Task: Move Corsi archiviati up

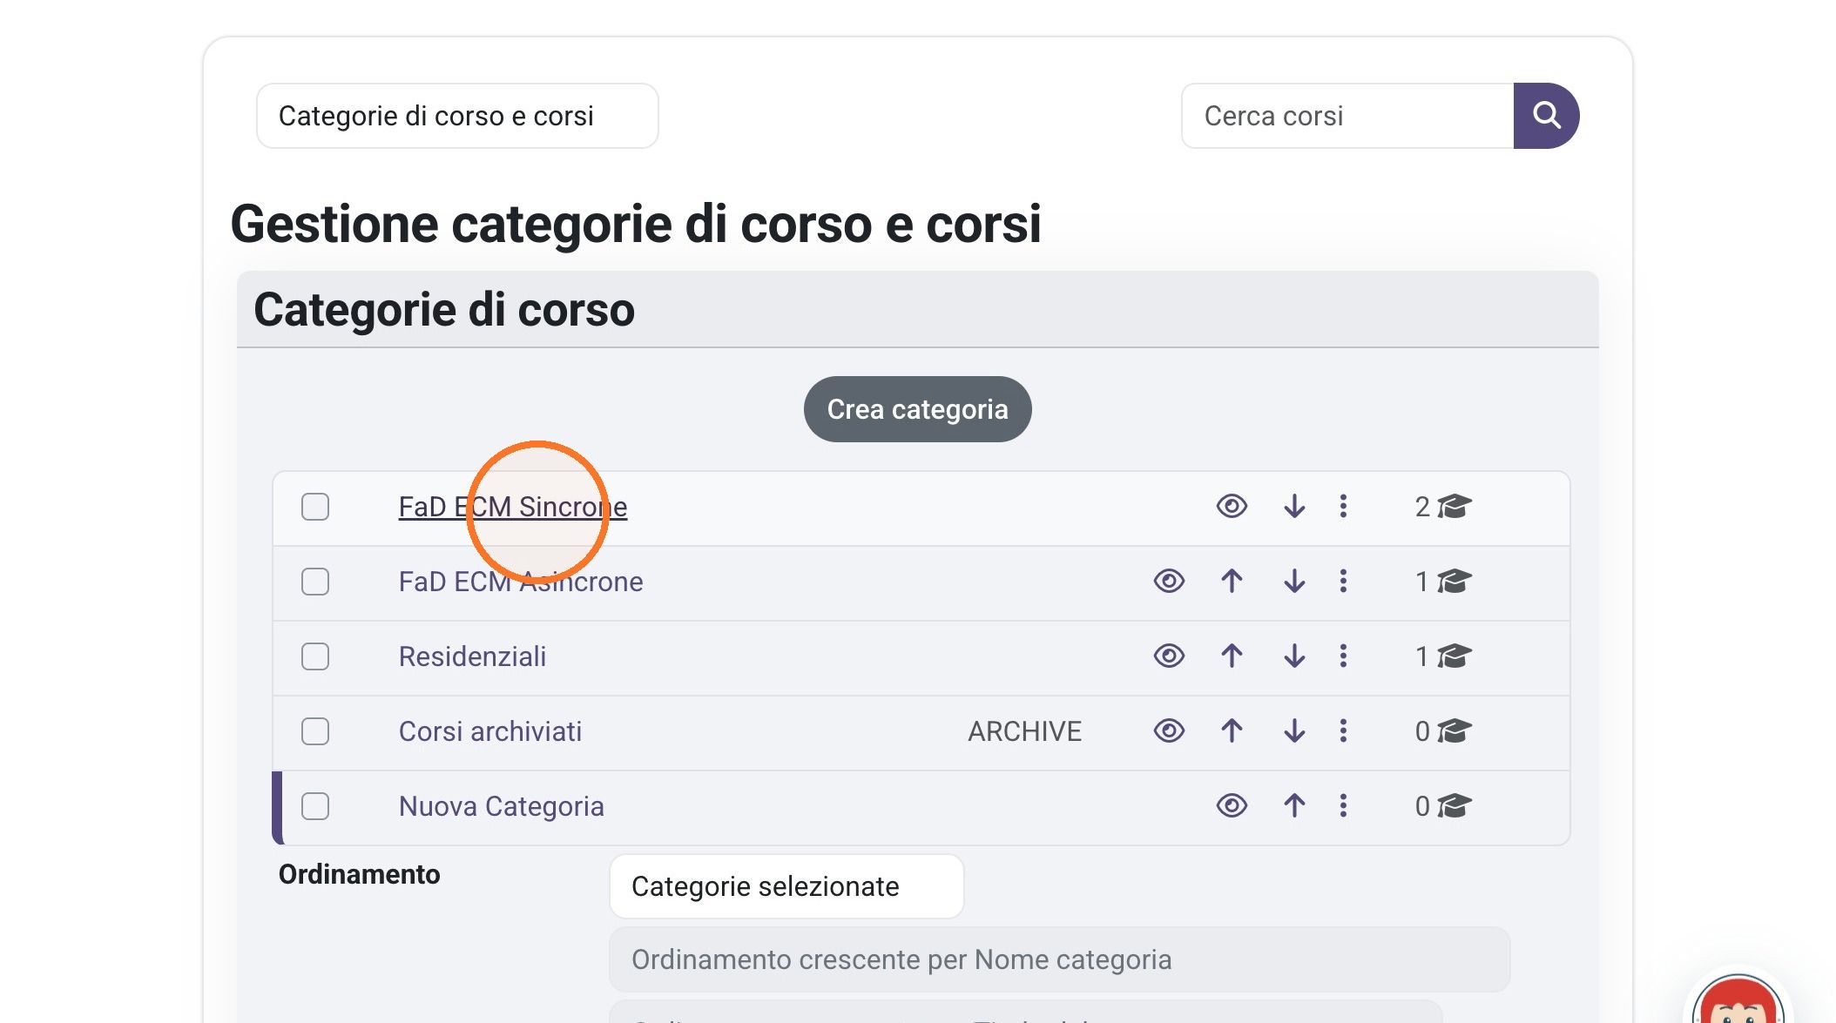Action: (1232, 731)
